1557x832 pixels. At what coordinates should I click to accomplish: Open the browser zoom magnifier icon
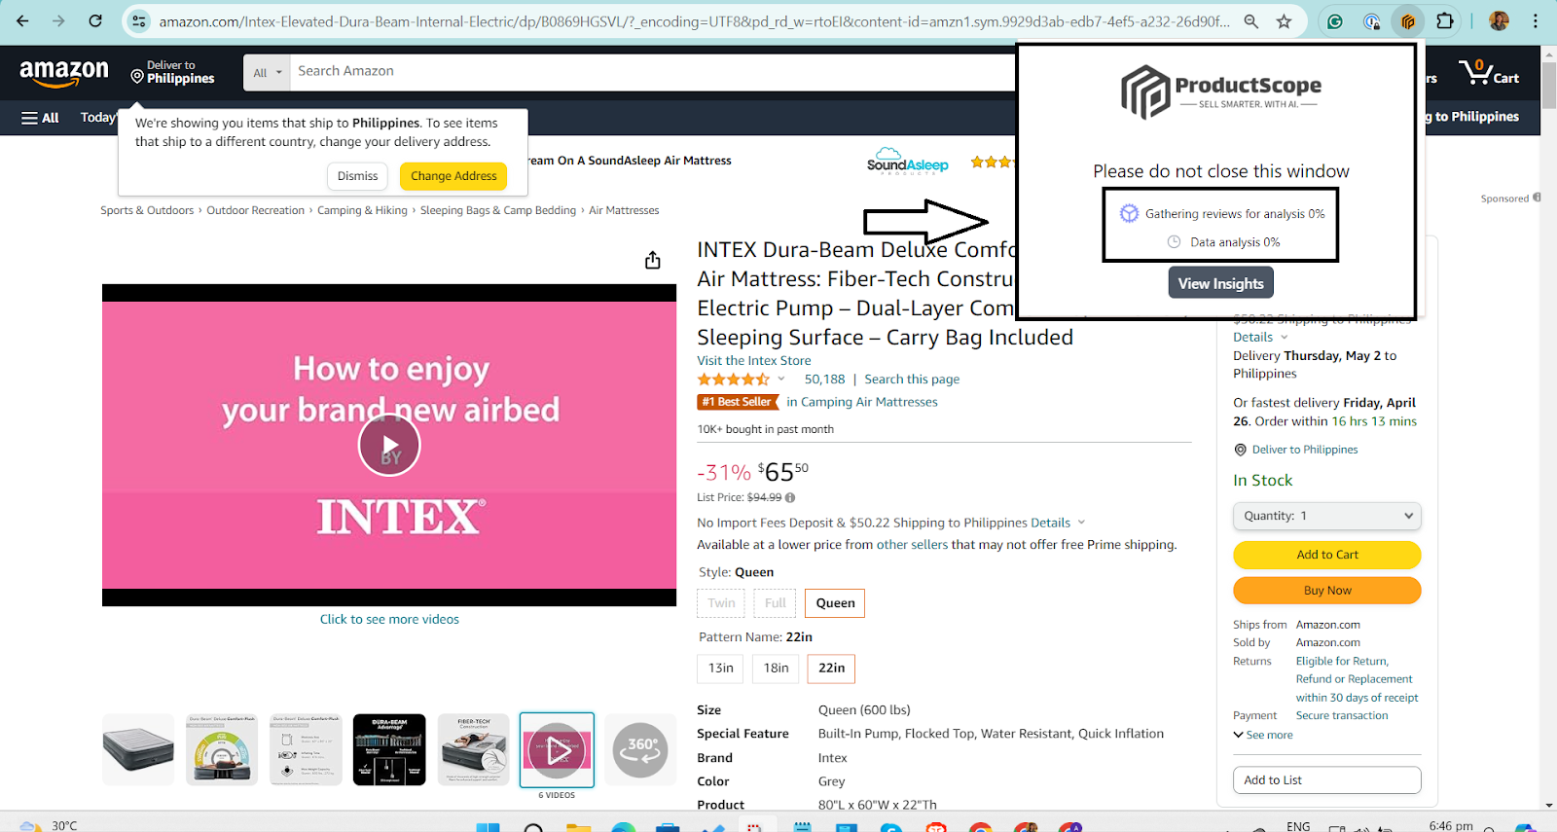[1251, 21]
